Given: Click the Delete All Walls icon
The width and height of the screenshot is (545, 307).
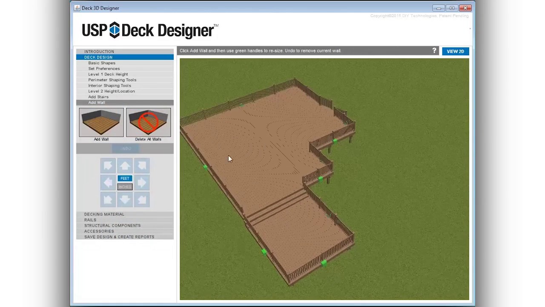Looking at the screenshot, I should [148, 122].
